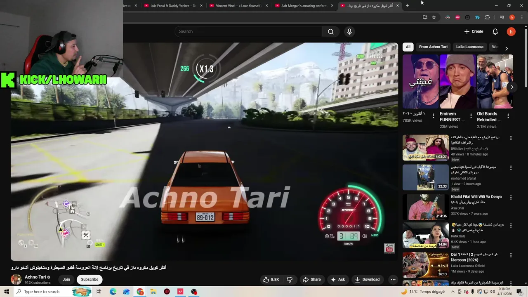Open Dar l3erssan 36:13 thumbnail
Viewport: 528px width, 297px height.
425,265
